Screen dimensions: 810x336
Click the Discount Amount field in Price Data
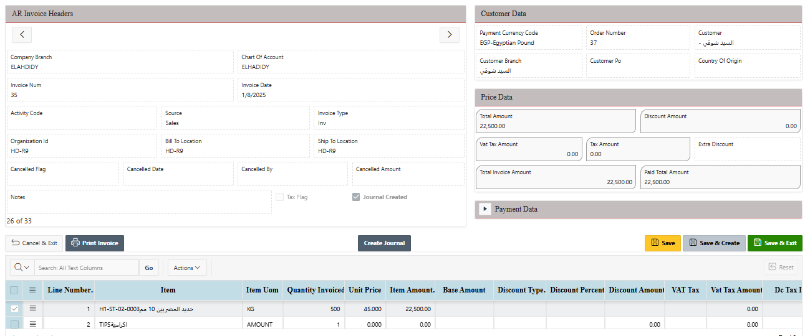[720, 121]
